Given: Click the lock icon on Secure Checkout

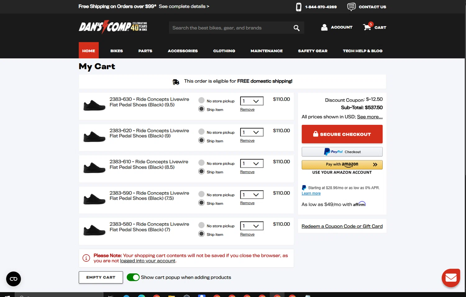Looking at the screenshot, I should (316, 134).
